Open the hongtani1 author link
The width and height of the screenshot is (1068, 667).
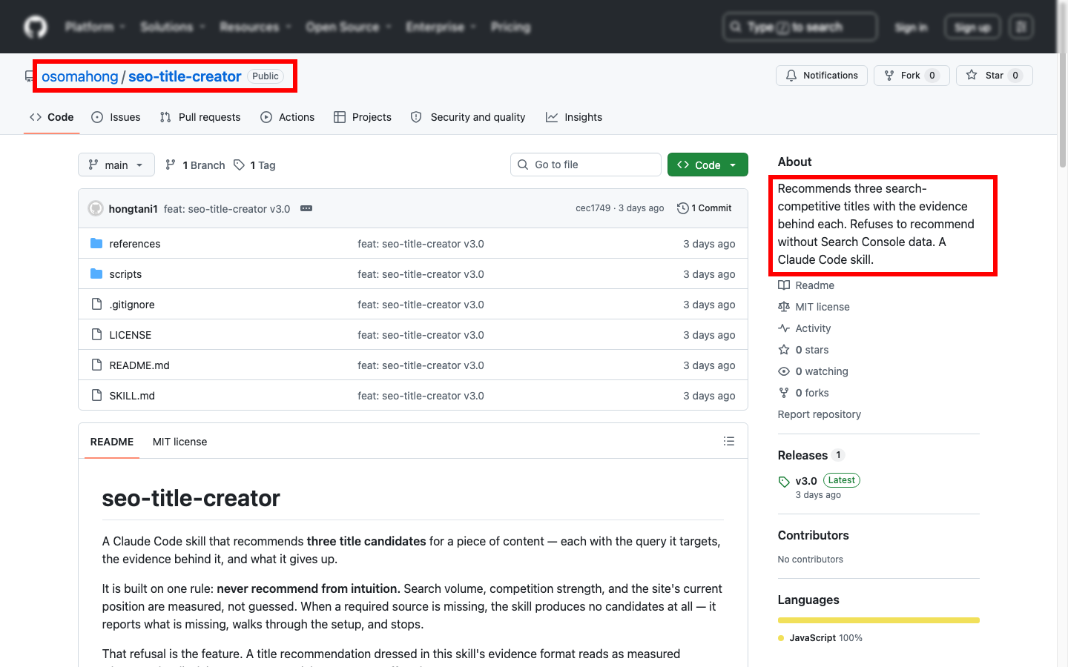click(x=133, y=209)
